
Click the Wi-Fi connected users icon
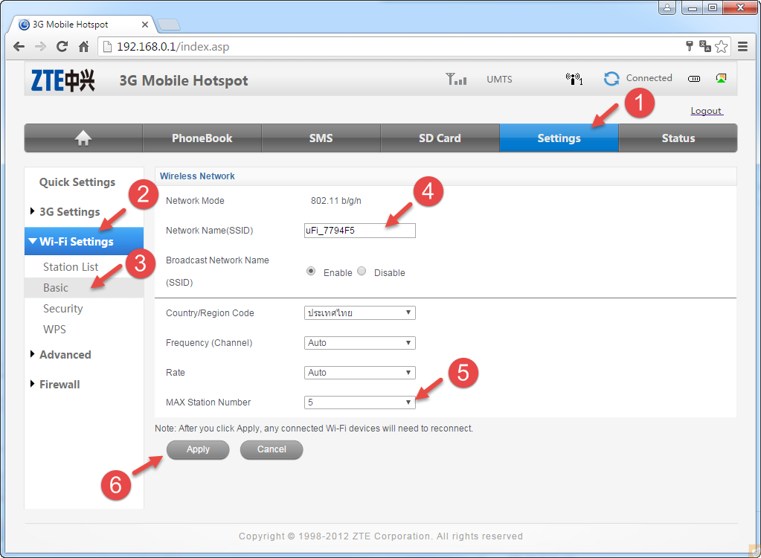574,79
